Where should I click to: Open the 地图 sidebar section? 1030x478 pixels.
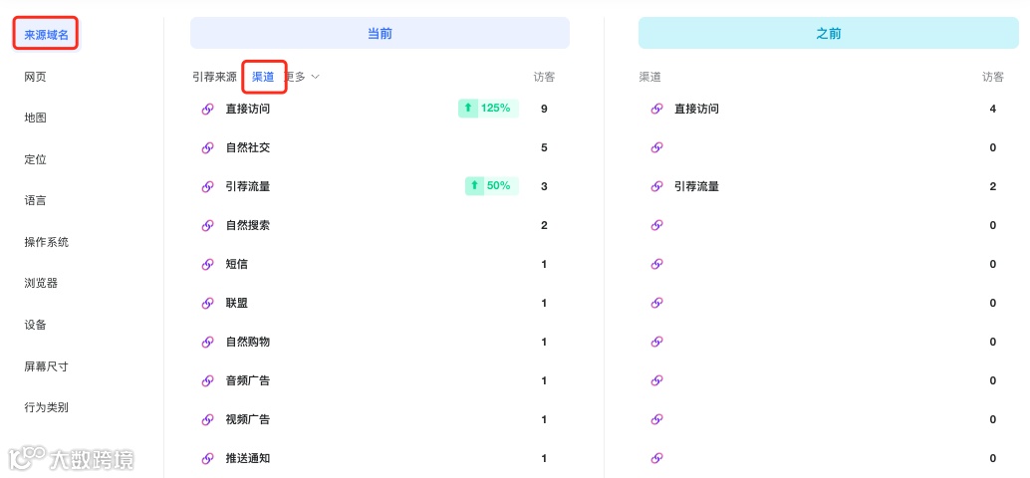click(36, 119)
